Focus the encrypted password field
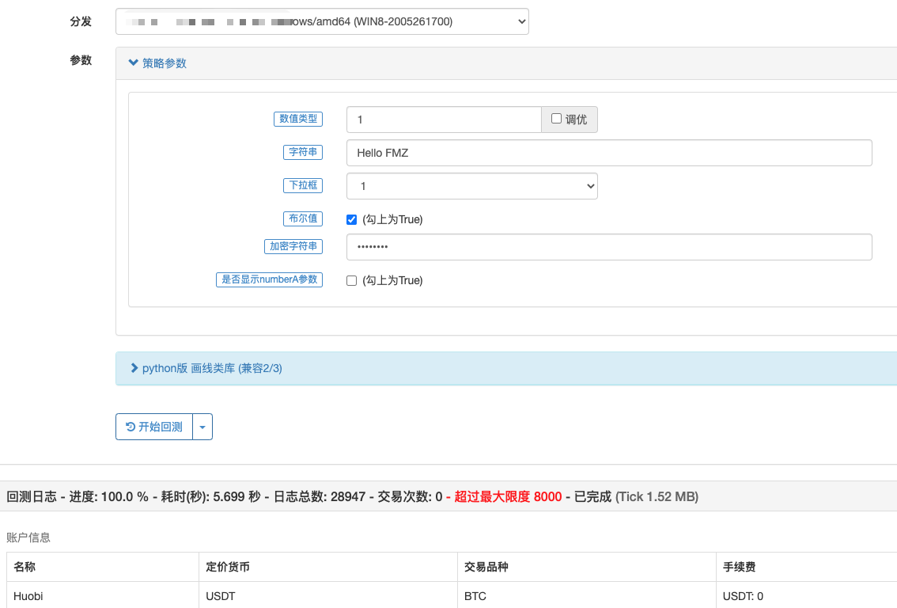The width and height of the screenshot is (897, 608). click(609, 247)
